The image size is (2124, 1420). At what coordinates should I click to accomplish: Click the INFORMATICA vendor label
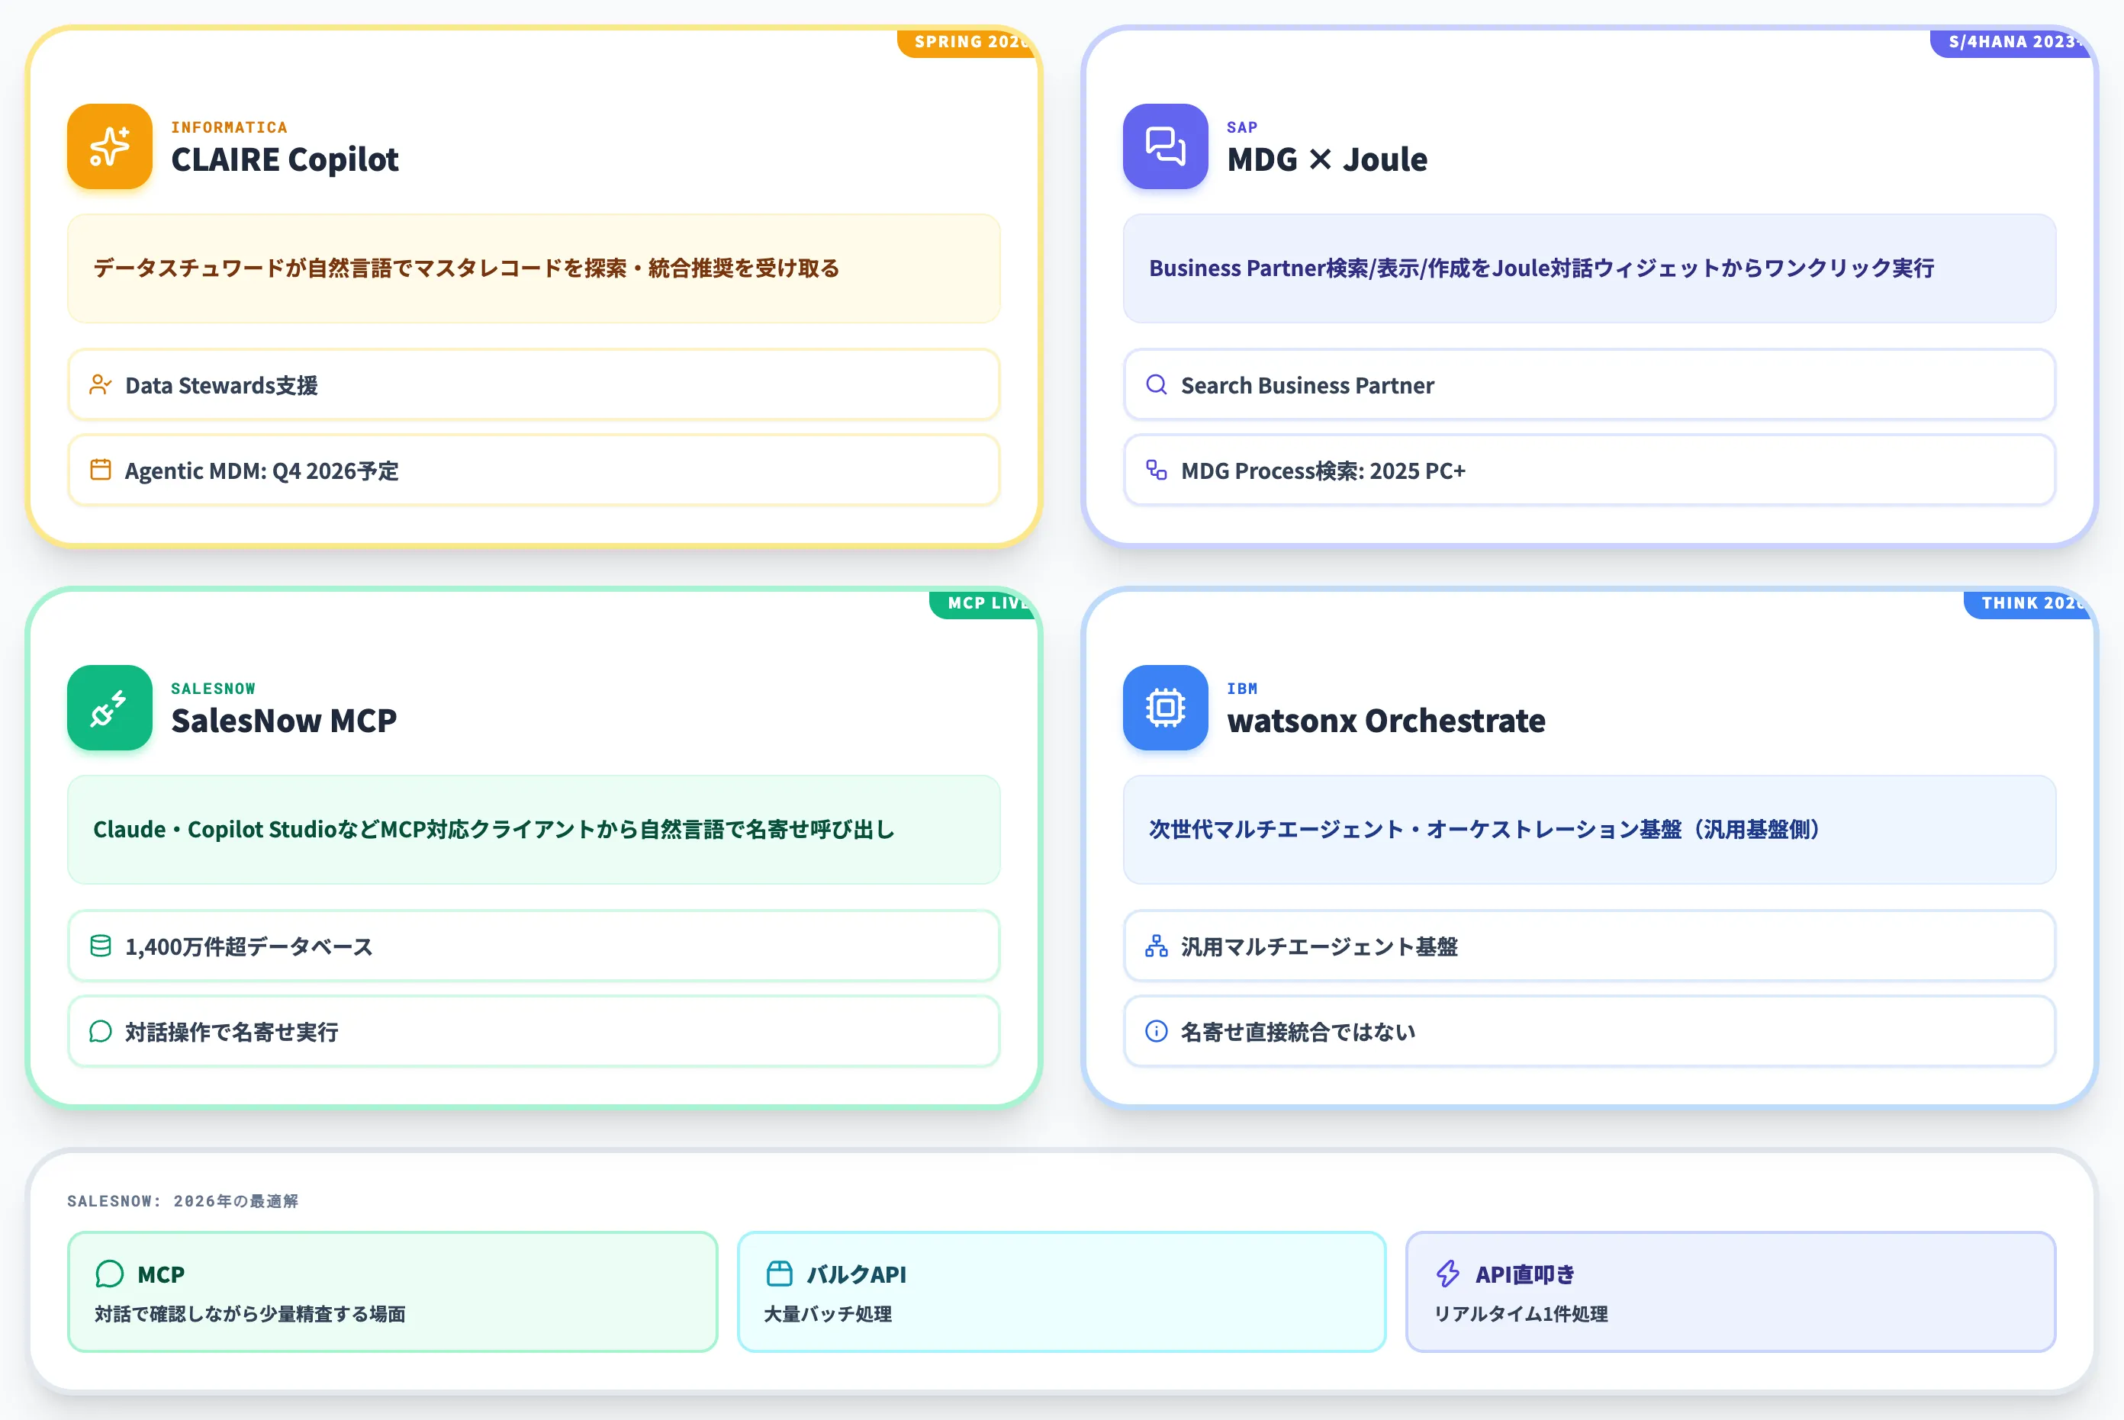(x=229, y=127)
